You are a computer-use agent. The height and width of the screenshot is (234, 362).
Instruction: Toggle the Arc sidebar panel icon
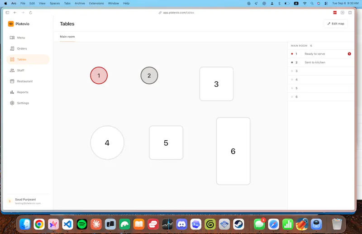tap(7, 13)
